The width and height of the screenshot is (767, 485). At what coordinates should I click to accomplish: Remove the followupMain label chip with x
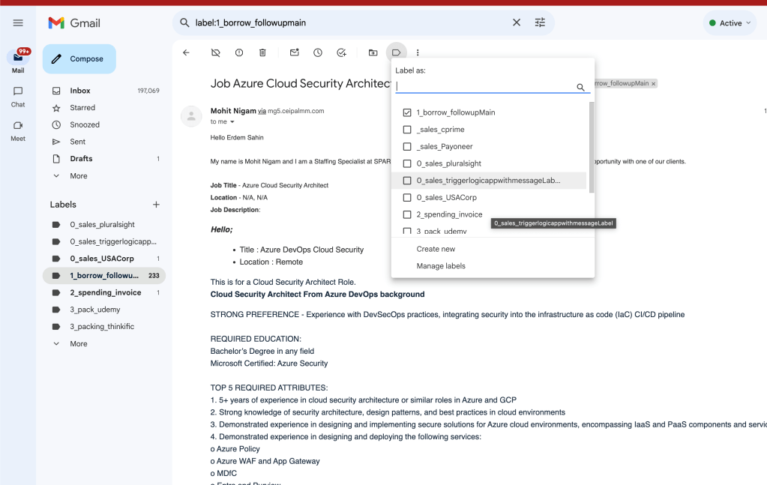click(x=654, y=84)
